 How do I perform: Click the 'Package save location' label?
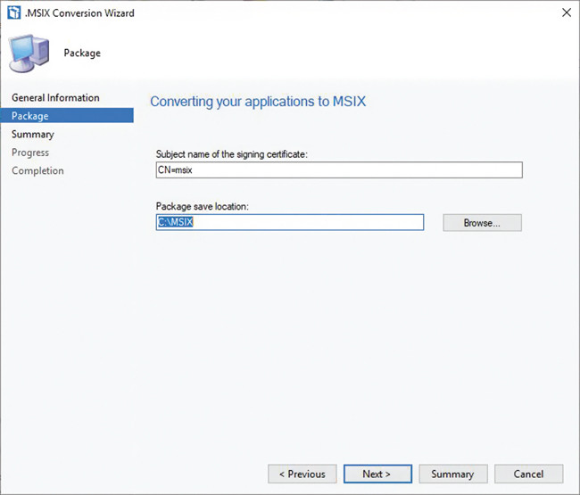(202, 206)
